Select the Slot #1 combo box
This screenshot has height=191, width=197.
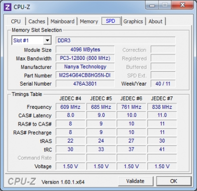tap(32, 41)
